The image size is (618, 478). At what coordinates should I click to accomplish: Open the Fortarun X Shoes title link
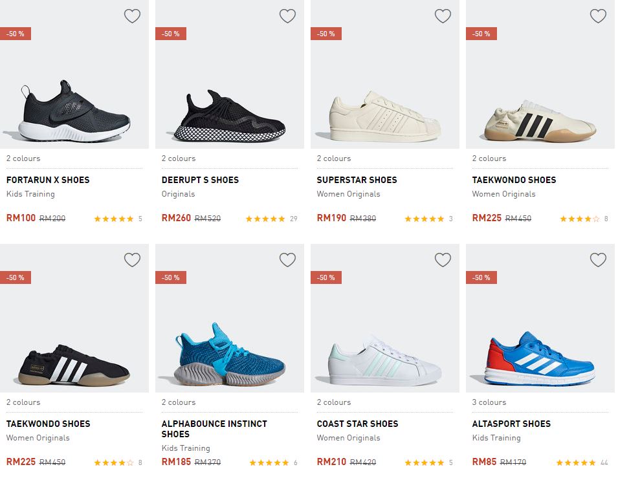click(x=48, y=180)
